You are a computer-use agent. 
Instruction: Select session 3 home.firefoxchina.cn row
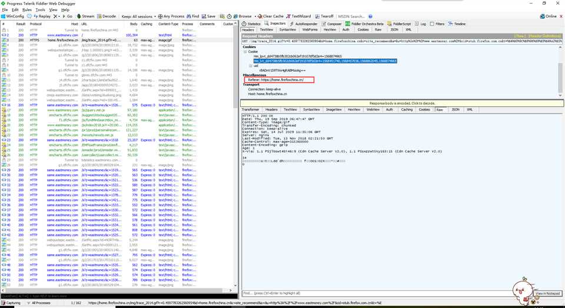[x=117, y=41]
